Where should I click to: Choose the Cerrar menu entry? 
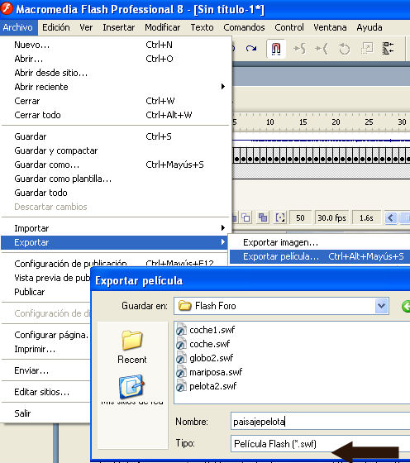tap(115, 101)
